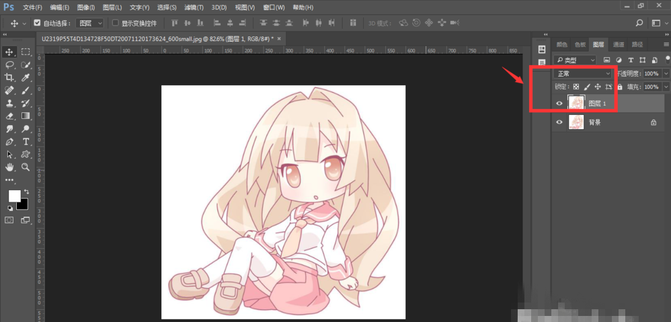Open the auto-select 图层 dropdown
The image size is (671, 322).
(x=90, y=23)
